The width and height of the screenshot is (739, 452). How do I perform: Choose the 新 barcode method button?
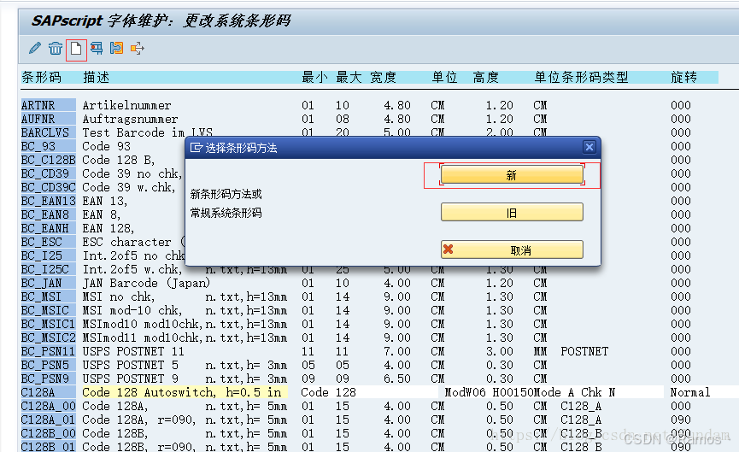click(512, 175)
